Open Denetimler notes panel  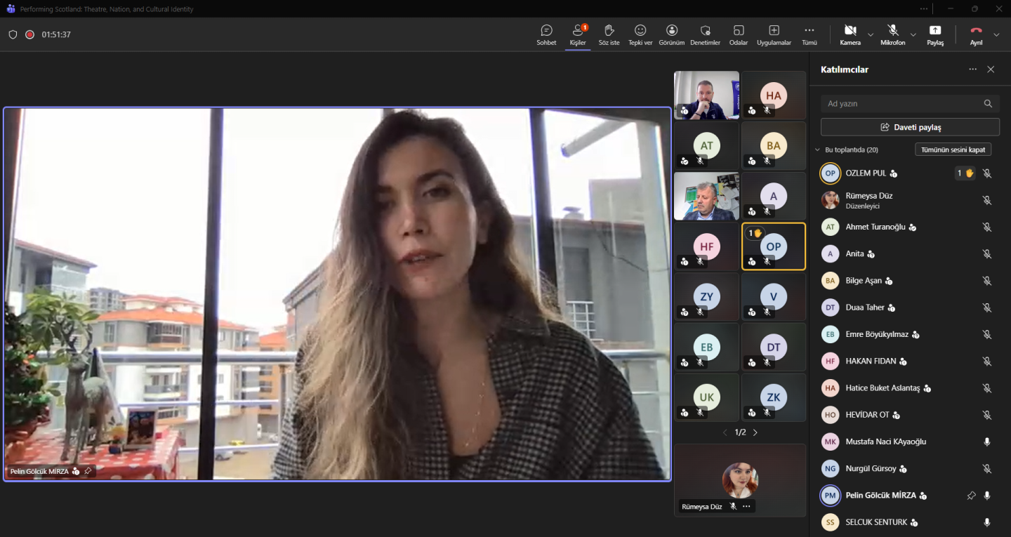[705, 34]
